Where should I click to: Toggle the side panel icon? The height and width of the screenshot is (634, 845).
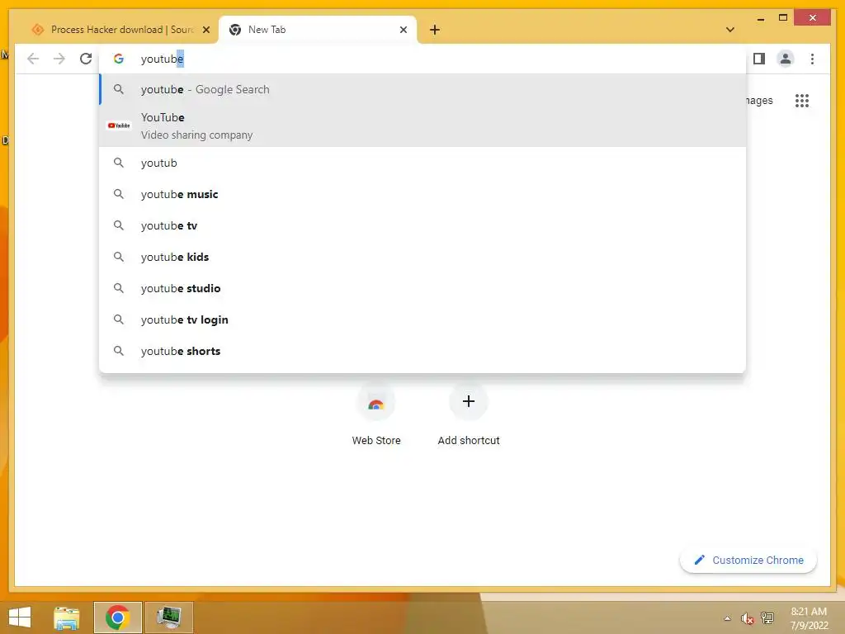(x=759, y=59)
